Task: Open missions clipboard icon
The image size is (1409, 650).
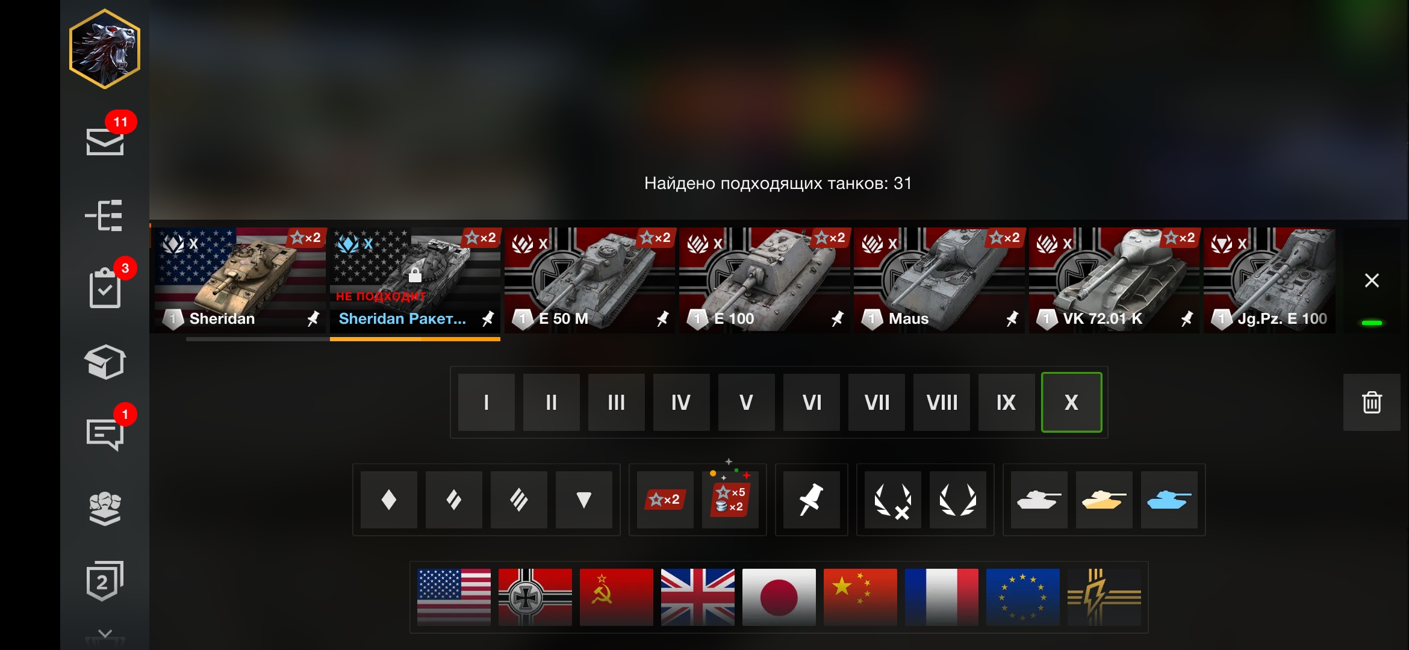Action: coord(105,288)
